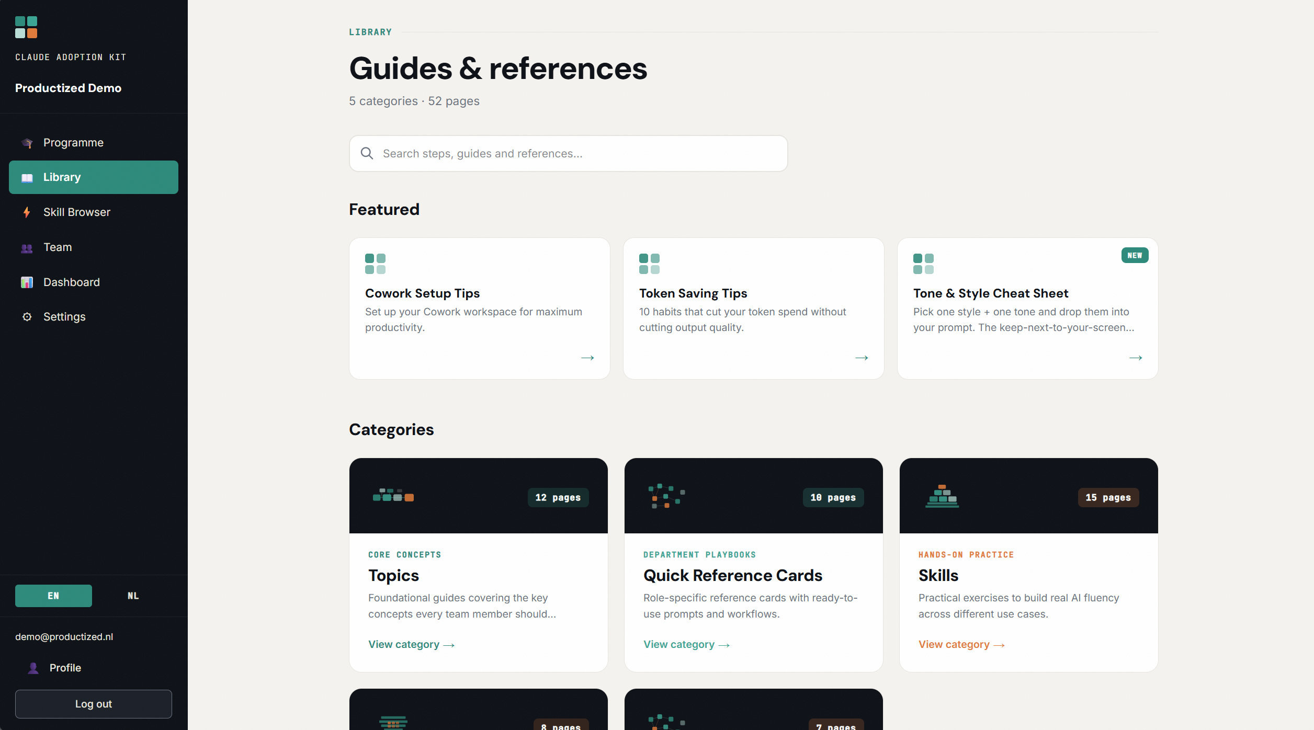Click the Claude Adoption Kit logo icon
The width and height of the screenshot is (1314, 730).
[26, 27]
